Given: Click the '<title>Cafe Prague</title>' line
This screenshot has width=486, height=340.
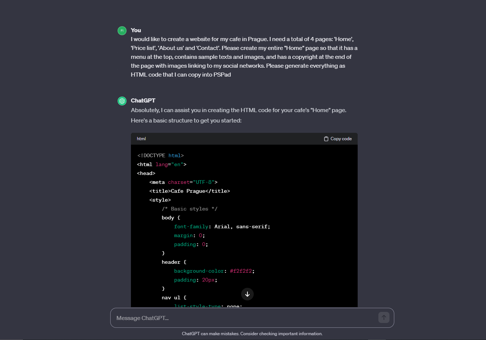Looking at the screenshot, I should 190,191.
